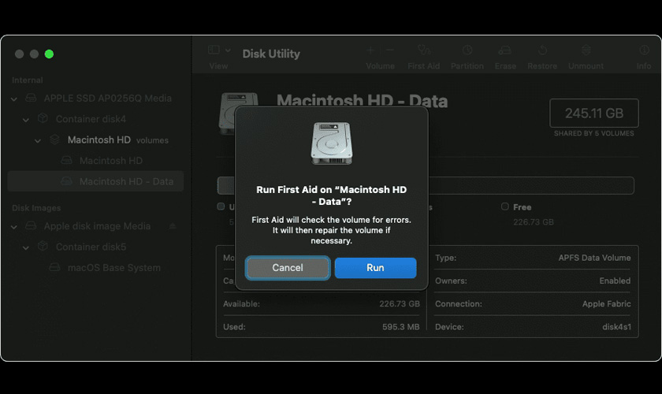Click the Used 595.3 MB value
Screen dimensions: 662x394
point(400,327)
